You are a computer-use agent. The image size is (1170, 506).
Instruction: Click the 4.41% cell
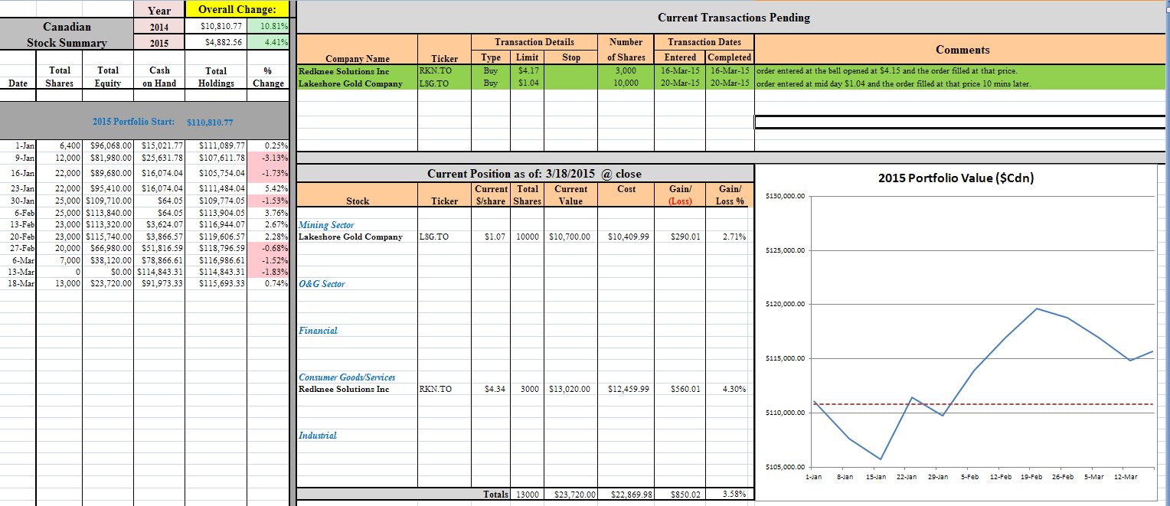click(x=268, y=42)
